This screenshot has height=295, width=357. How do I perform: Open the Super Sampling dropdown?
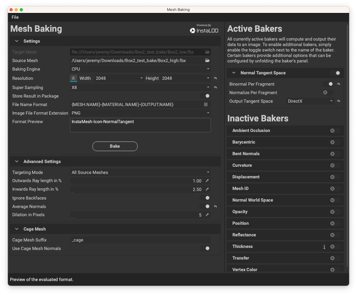click(140, 87)
